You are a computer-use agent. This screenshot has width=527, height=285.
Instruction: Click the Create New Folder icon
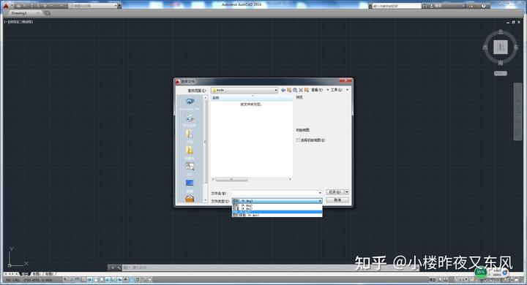306,90
